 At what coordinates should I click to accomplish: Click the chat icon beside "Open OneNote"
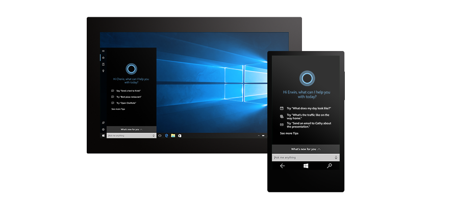point(113,103)
